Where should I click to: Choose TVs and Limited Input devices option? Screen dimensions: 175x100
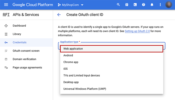(112, 76)
